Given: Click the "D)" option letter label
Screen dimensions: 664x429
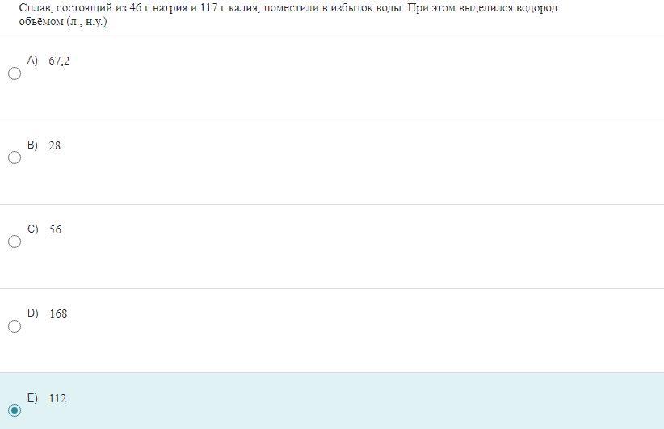Looking at the screenshot, I should coord(32,313).
